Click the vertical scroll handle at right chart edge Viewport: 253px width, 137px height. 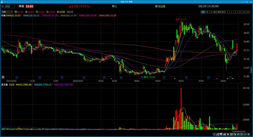(x=251, y=70)
